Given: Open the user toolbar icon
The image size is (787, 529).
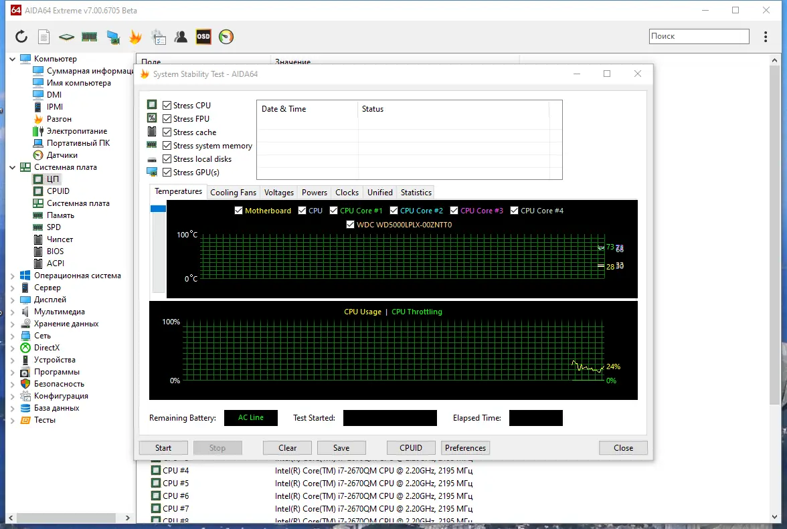Looking at the screenshot, I should (x=181, y=37).
